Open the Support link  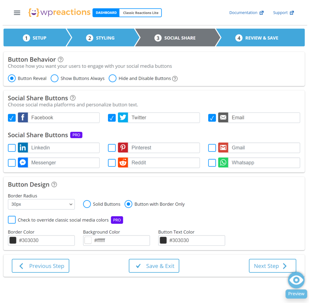pos(283,13)
